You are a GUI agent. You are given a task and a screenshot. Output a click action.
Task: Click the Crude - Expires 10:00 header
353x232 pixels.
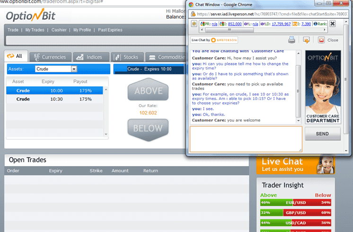(x=149, y=69)
